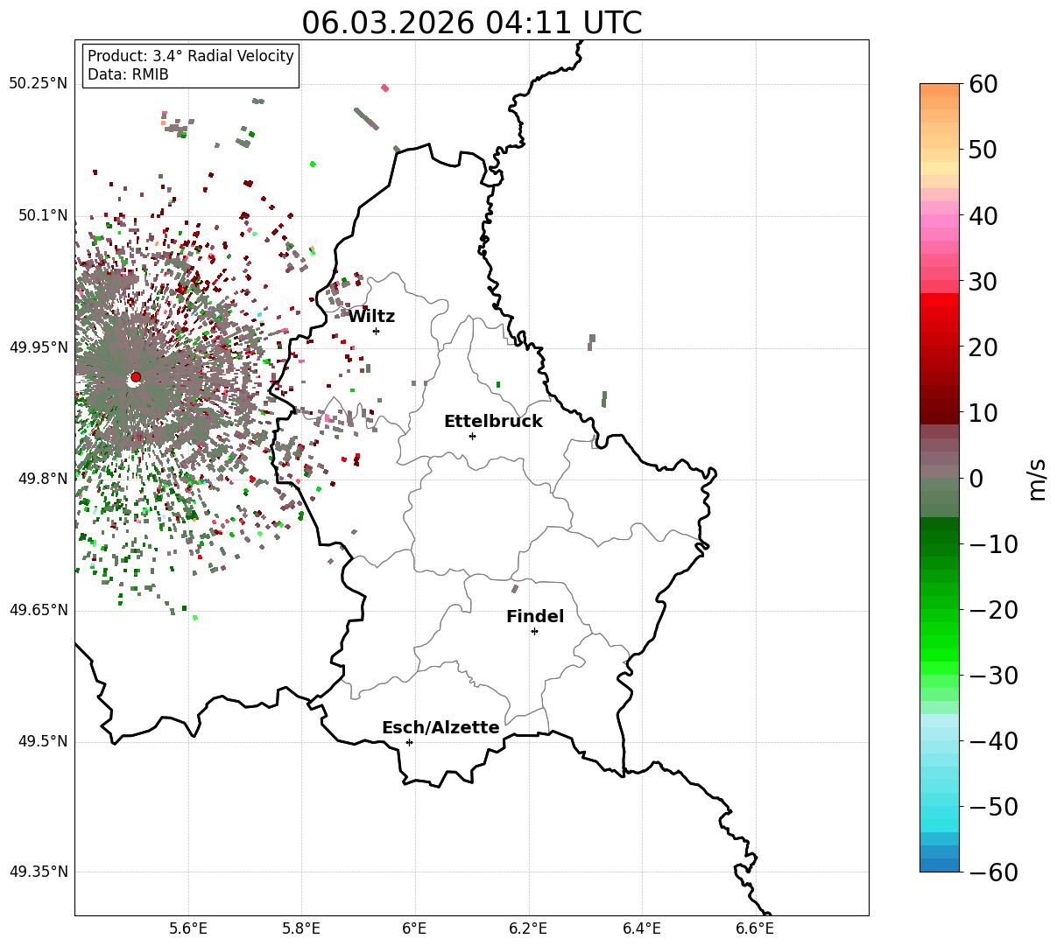The image size is (1057, 946).
Task: Click the 50.25°N latitude tick label
Action: pyautogui.click(x=38, y=84)
